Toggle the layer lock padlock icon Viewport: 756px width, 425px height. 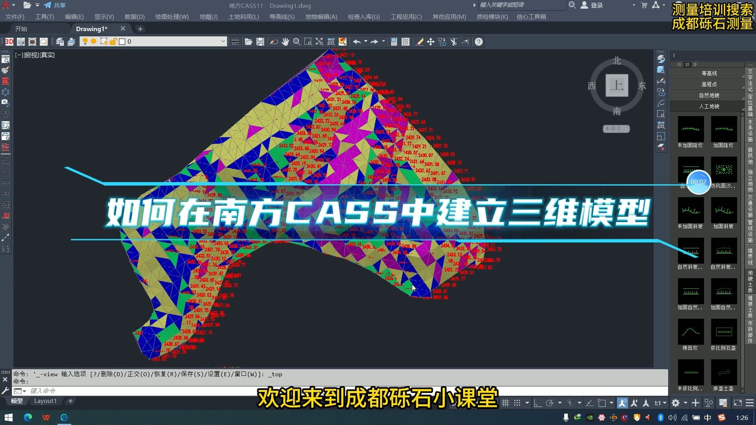coord(113,41)
